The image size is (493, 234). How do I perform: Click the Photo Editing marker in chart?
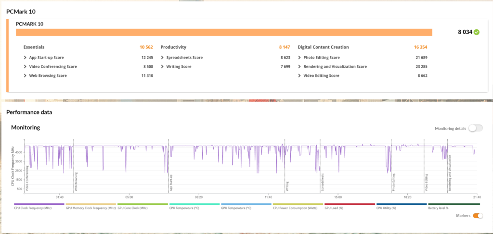tap(391, 166)
